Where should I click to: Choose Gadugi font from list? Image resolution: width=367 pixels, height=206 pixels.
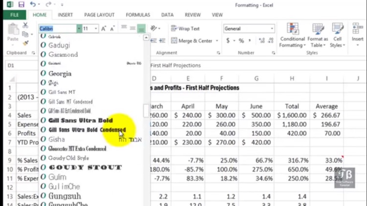92,45
